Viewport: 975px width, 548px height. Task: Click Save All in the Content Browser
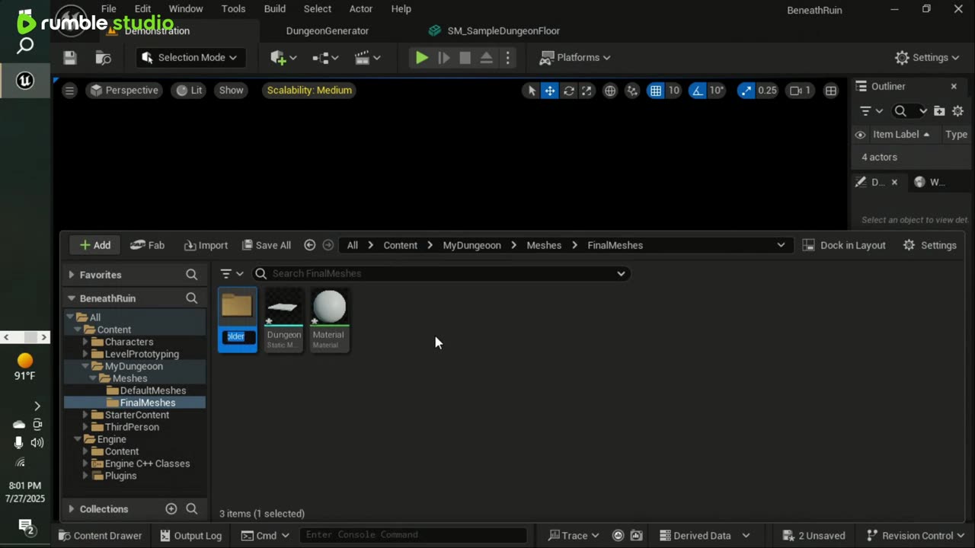(x=267, y=245)
